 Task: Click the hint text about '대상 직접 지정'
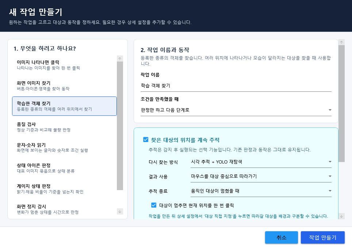coord(238,216)
